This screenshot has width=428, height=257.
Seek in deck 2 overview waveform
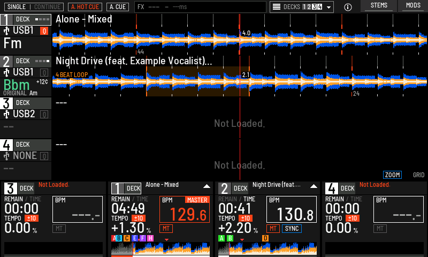[x=267, y=248]
